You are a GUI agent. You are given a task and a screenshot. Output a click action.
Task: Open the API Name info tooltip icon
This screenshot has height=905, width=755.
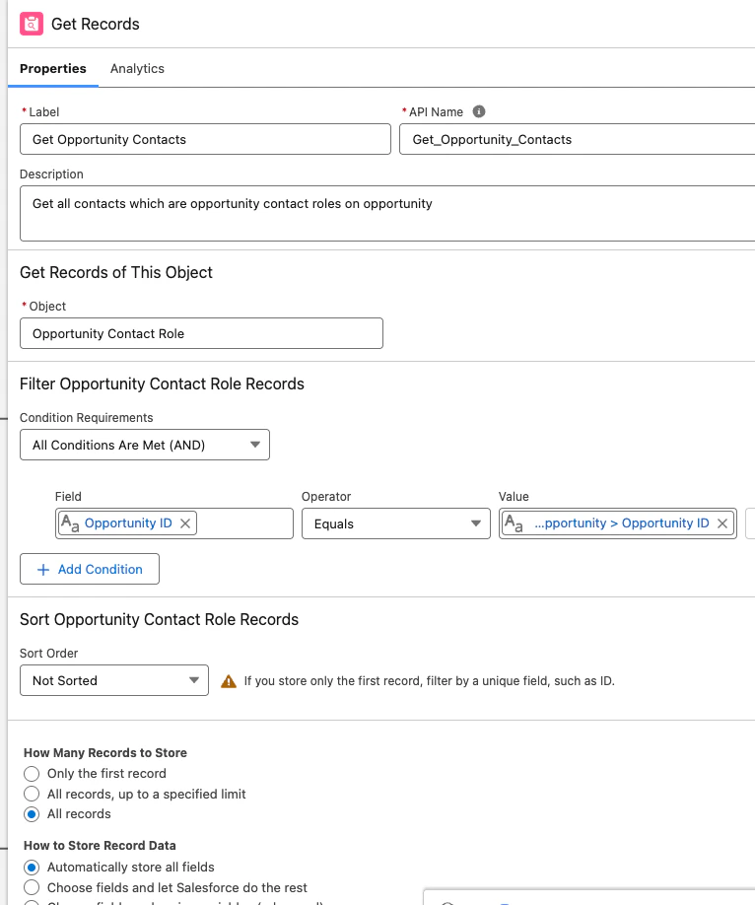478,111
